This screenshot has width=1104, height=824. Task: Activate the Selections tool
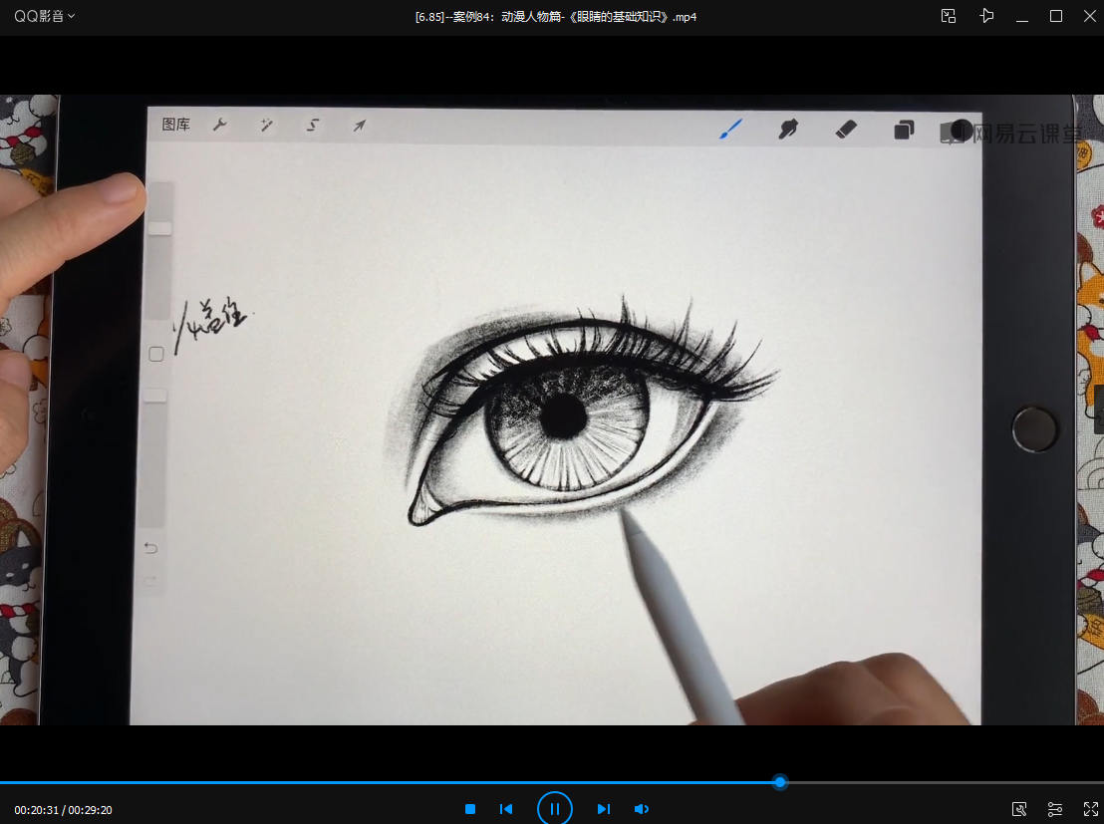[312, 126]
